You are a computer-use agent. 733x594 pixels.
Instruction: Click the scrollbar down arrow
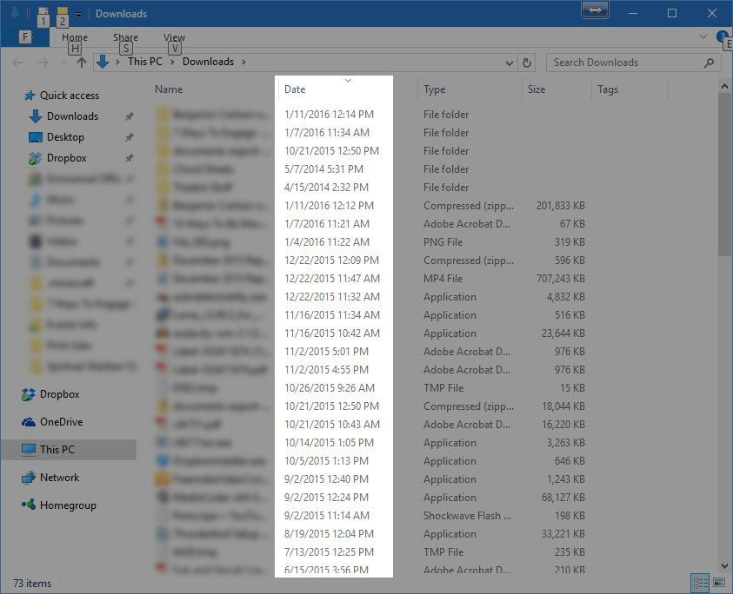coord(724,566)
